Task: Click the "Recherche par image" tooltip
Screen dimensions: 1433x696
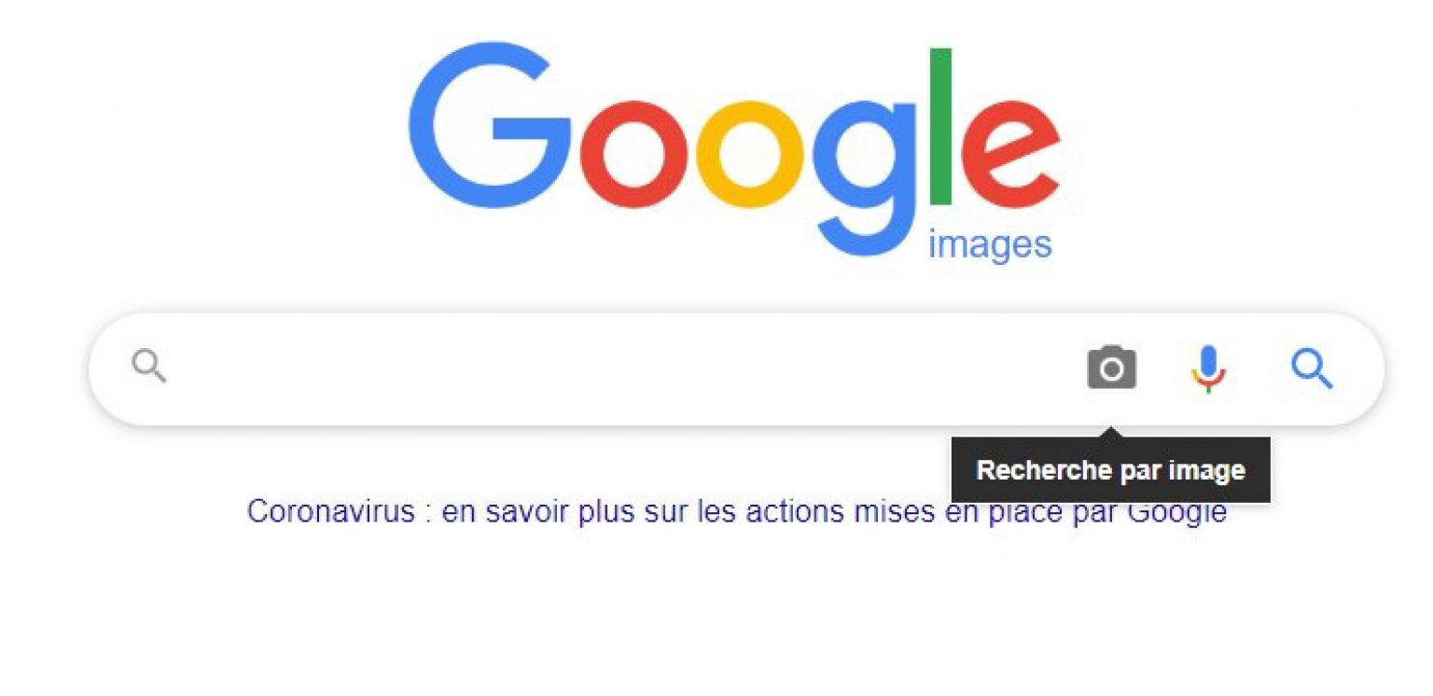Action: pyautogui.click(x=1110, y=470)
